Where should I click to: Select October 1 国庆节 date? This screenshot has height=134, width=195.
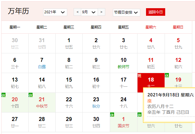coord(124,122)
